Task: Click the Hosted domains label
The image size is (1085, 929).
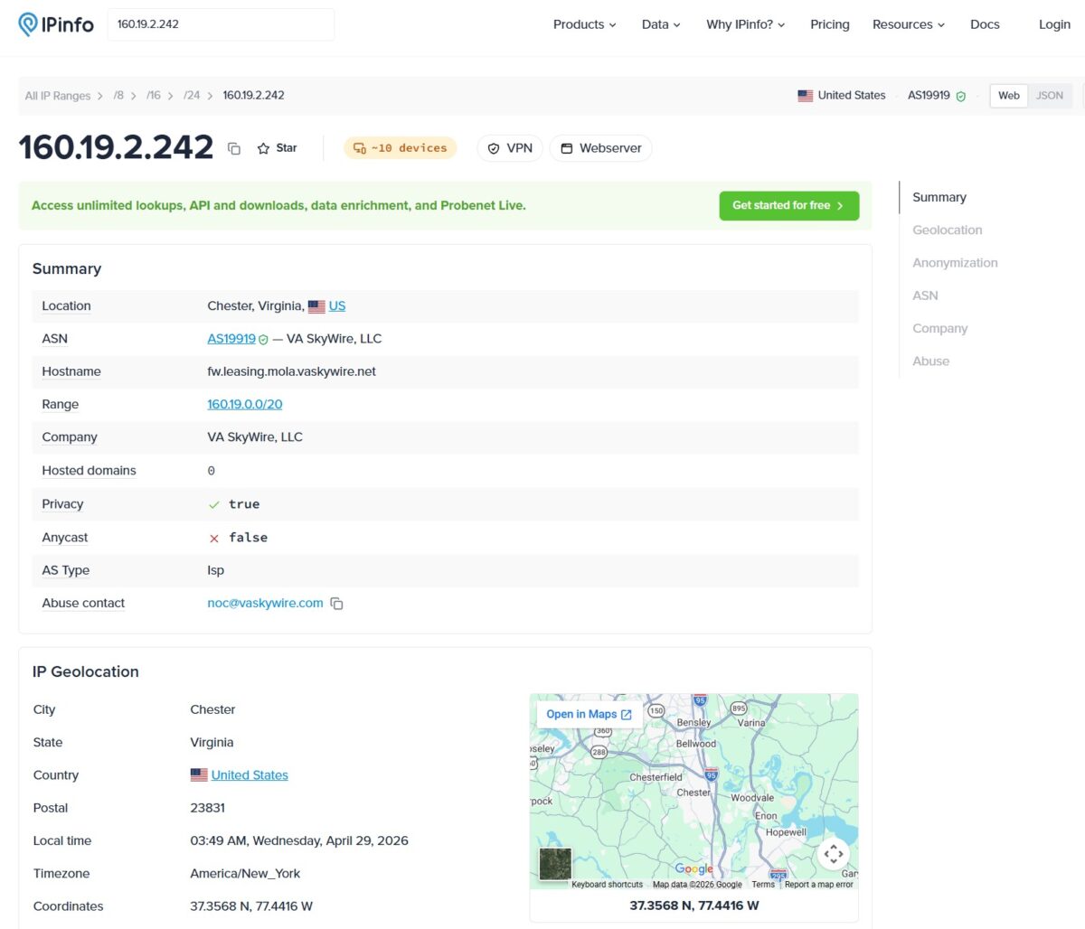Action: pos(89,471)
